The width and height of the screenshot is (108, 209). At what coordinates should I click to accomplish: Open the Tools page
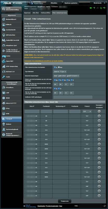[x=11, y=77]
